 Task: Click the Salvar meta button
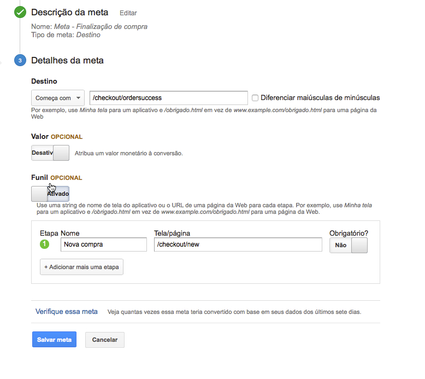pos(54,340)
